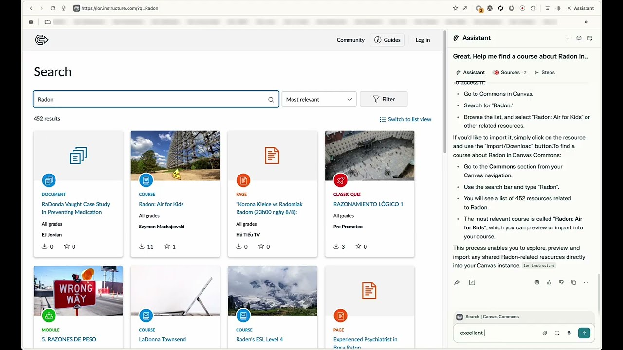
Task: Submit the search with the magnifier icon
Action: pyautogui.click(x=271, y=99)
